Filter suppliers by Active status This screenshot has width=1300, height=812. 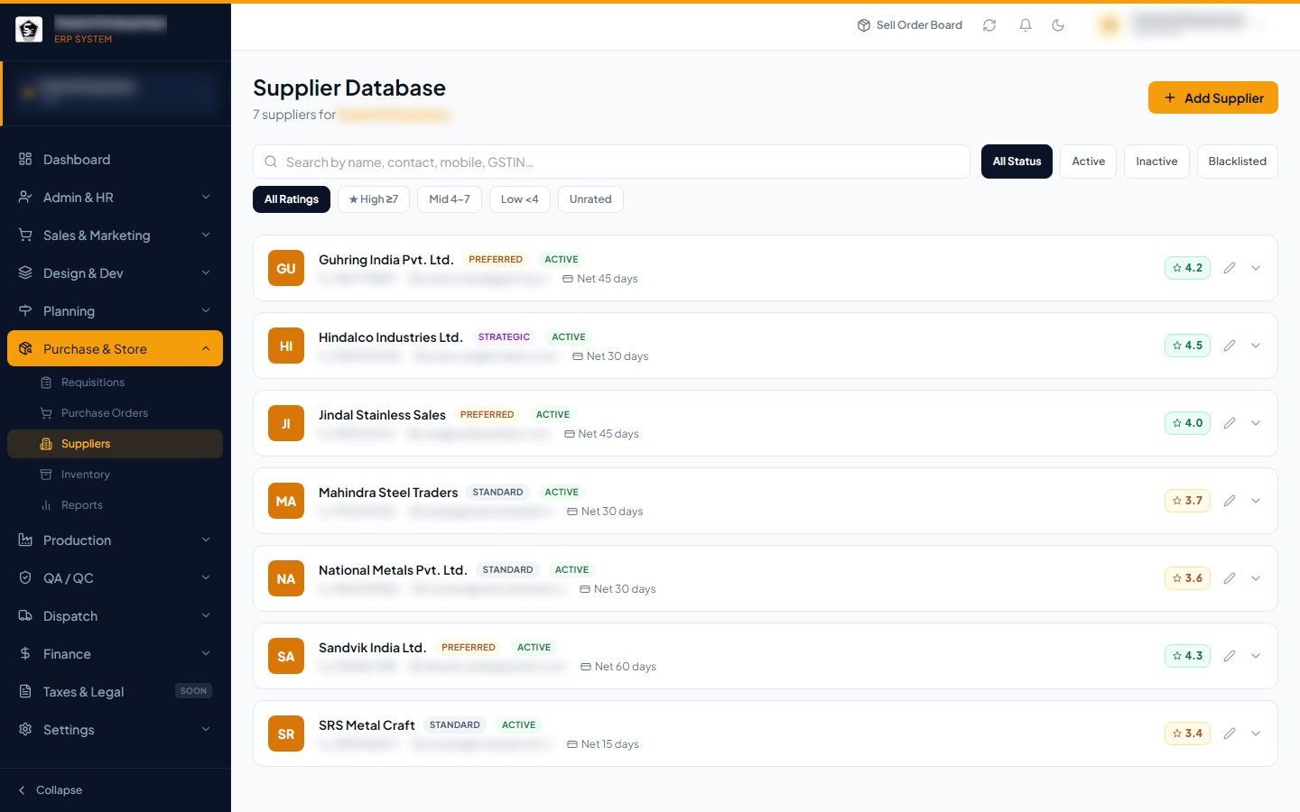click(1088, 161)
